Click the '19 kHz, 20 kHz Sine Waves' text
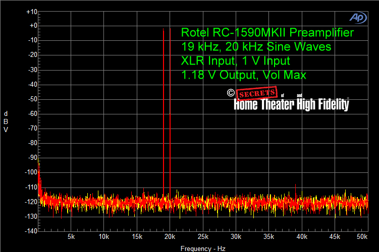 256,47
